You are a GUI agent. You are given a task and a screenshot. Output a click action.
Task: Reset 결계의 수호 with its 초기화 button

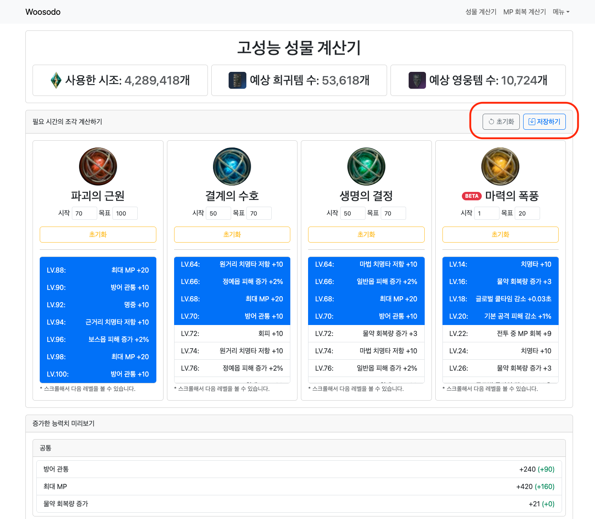click(232, 235)
